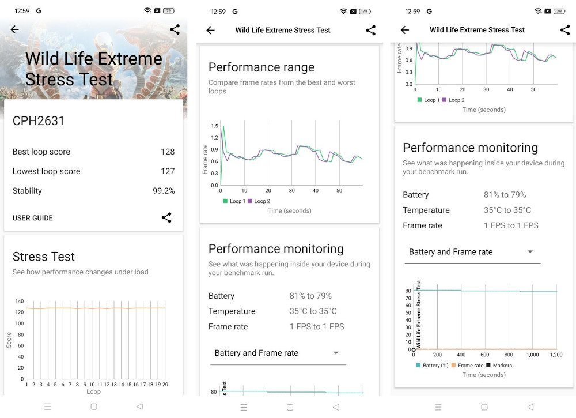Toggle Loop 1 legend in the middle screen's chart
This screenshot has height=418, width=576.
coord(236,201)
